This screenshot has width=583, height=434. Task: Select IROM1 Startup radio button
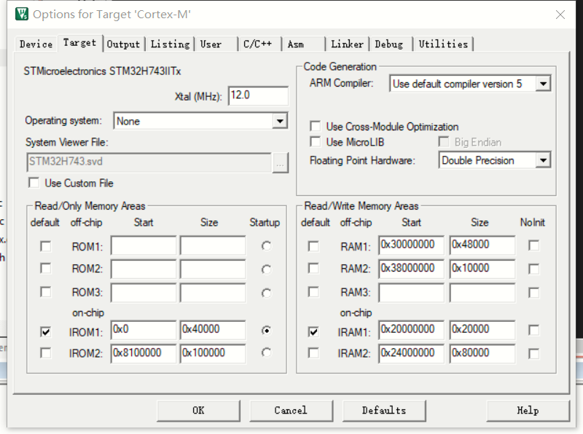pyautogui.click(x=266, y=331)
